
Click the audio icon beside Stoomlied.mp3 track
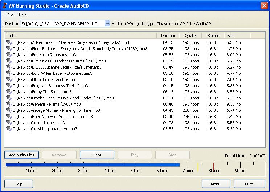click(9, 73)
